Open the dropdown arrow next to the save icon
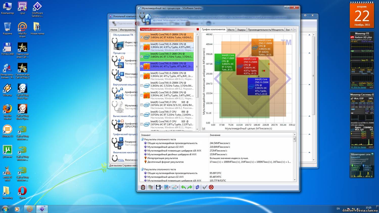The image size is (379, 213). [162, 187]
